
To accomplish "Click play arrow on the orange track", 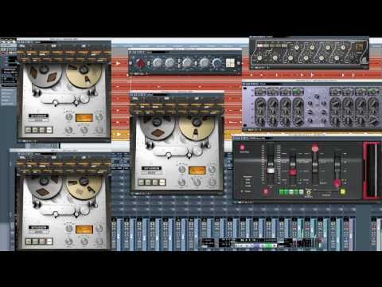I will click(118, 134).
